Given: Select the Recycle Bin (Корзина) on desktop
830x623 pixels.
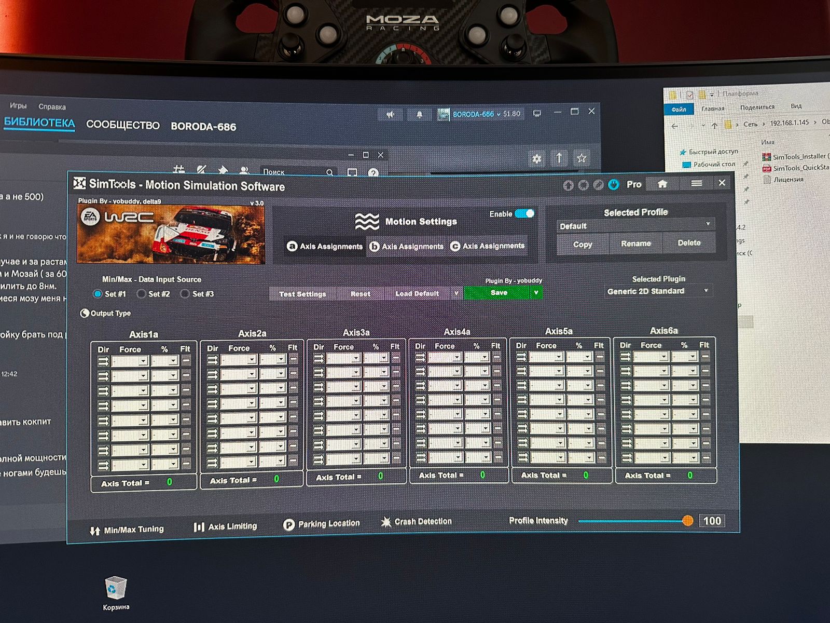Looking at the screenshot, I should (x=116, y=593).
